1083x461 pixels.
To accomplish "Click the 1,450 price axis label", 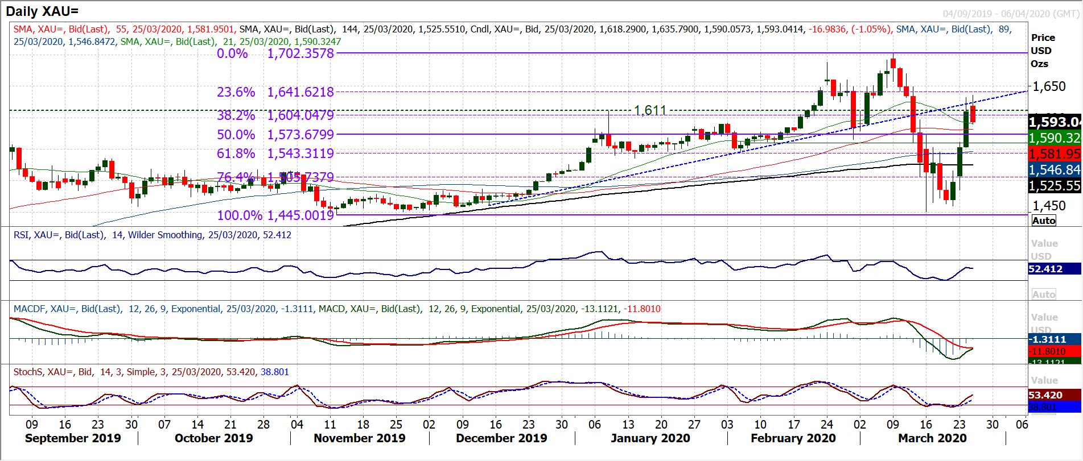I will click(x=1049, y=206).
